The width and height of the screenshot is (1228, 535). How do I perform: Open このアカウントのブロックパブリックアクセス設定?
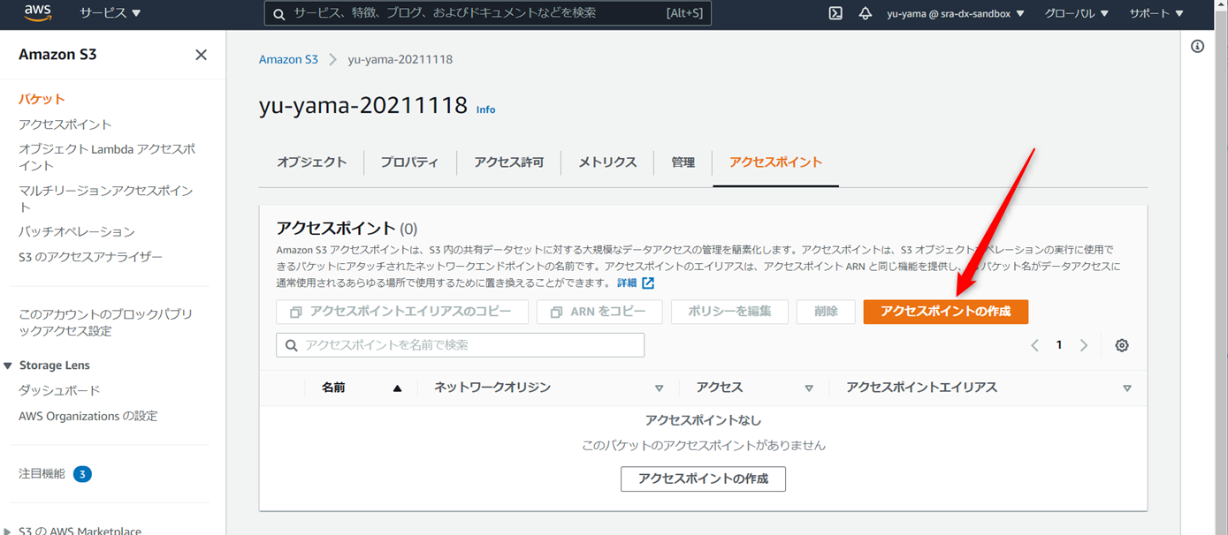coord(105,322)
